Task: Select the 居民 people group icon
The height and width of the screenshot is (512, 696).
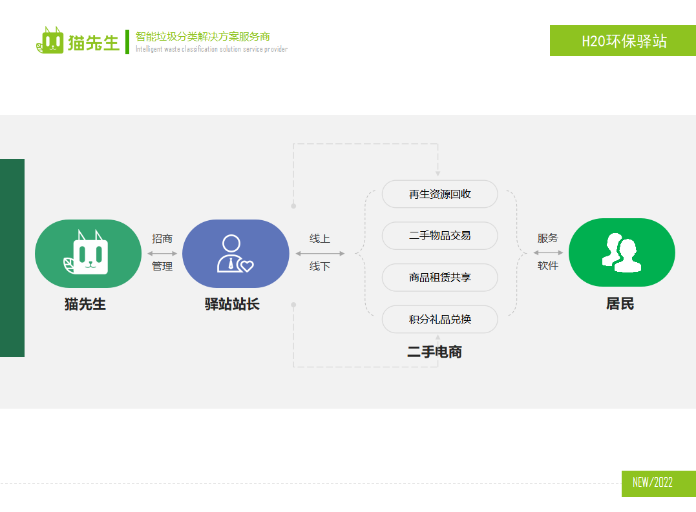Action: point(621,252)
